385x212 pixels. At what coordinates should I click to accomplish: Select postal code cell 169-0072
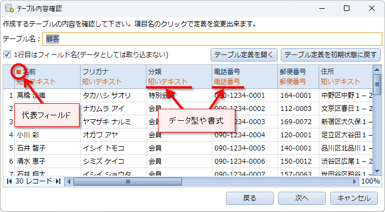click(298, 122)
